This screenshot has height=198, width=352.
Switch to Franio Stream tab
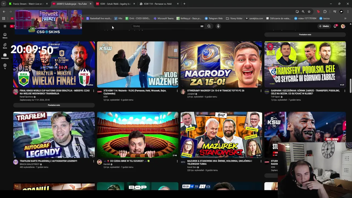(28, 4)
